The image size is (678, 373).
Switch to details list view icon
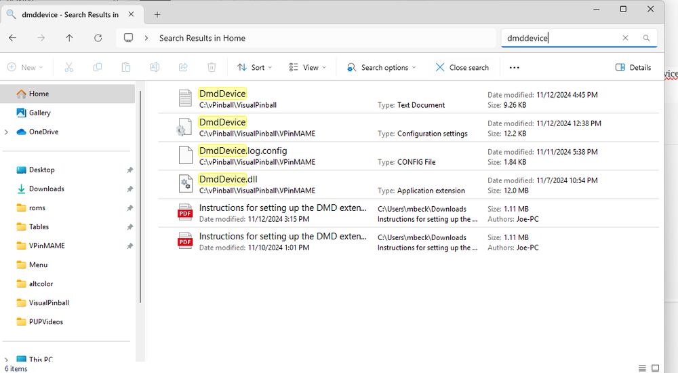(x=642, y=368)
